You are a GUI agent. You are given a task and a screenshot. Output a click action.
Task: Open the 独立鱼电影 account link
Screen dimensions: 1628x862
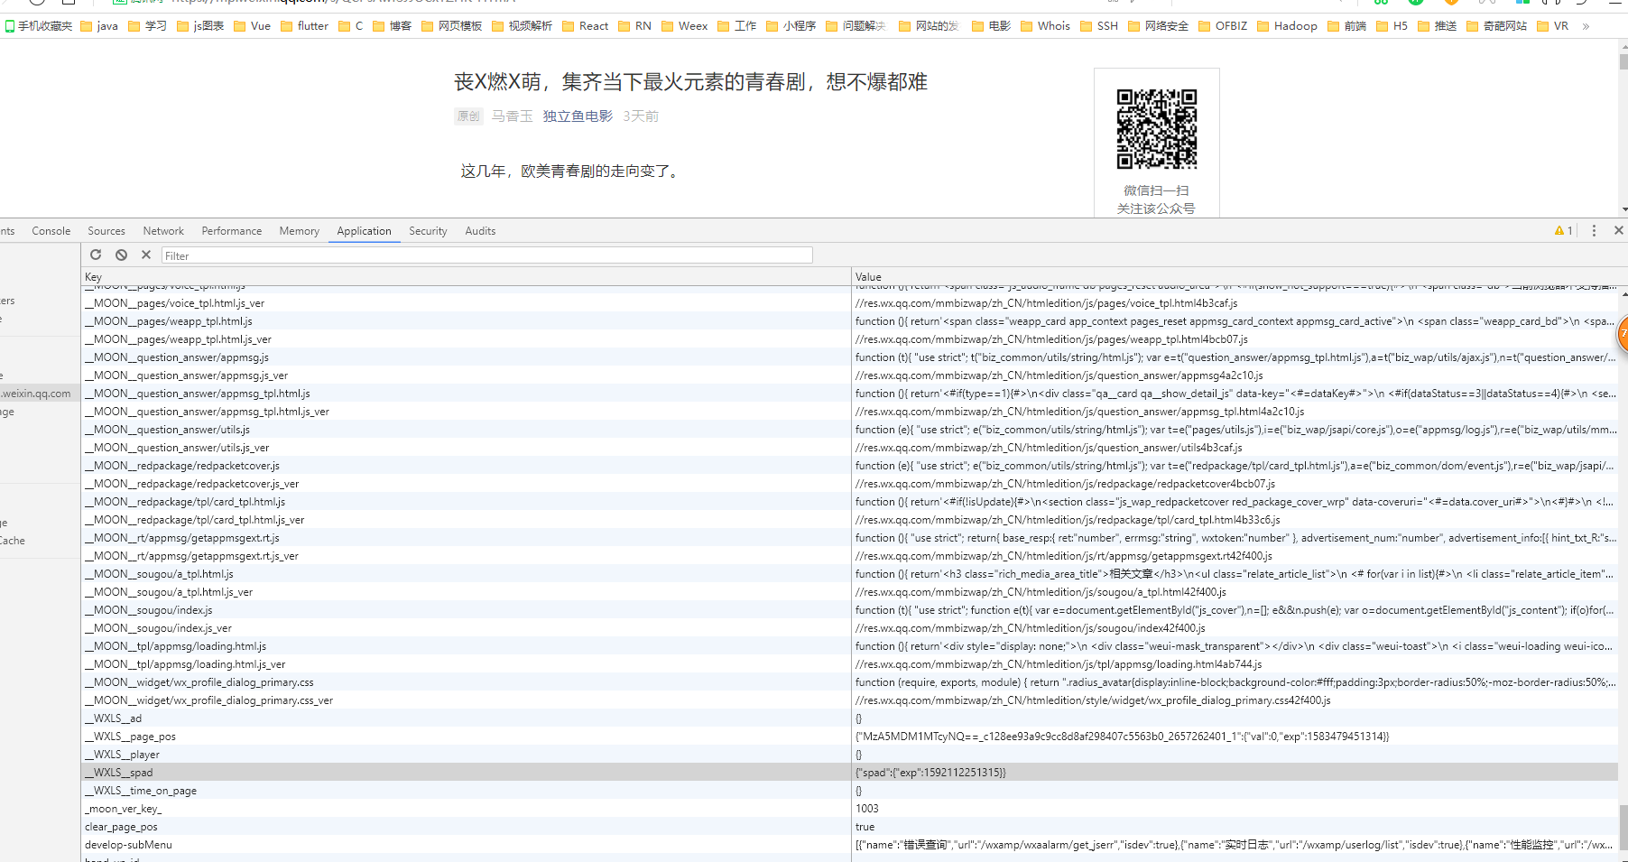pyautogui.click(x=578, y=116)
